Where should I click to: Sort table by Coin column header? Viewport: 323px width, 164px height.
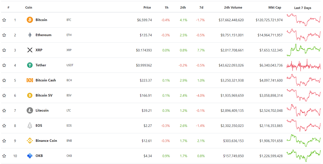click(x=29, y=7)
